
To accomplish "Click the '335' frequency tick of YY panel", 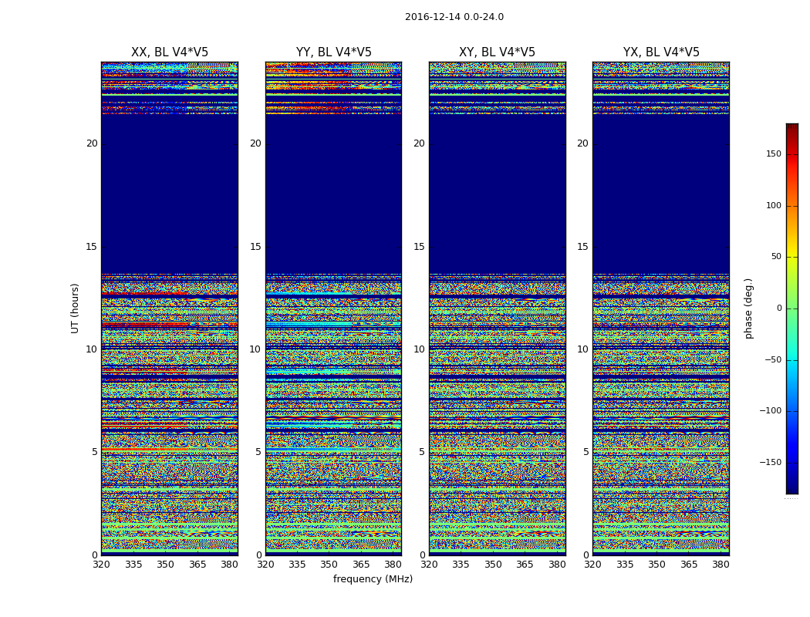I will (297, 565).
